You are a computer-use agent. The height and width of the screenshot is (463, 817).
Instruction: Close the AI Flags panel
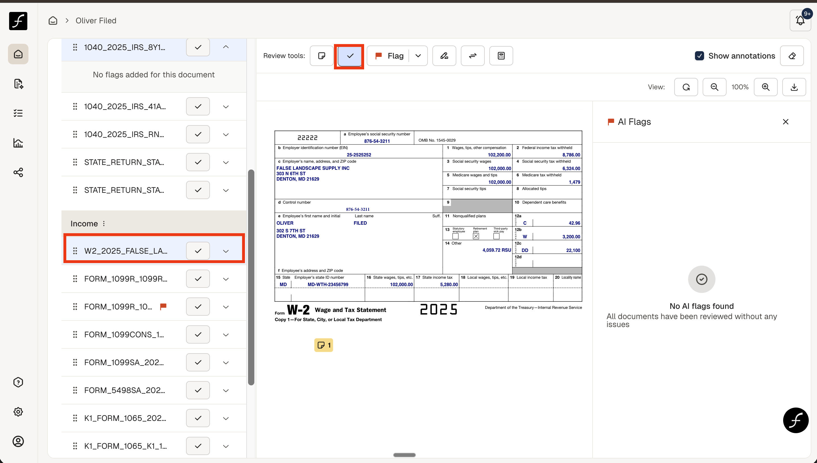785,122
